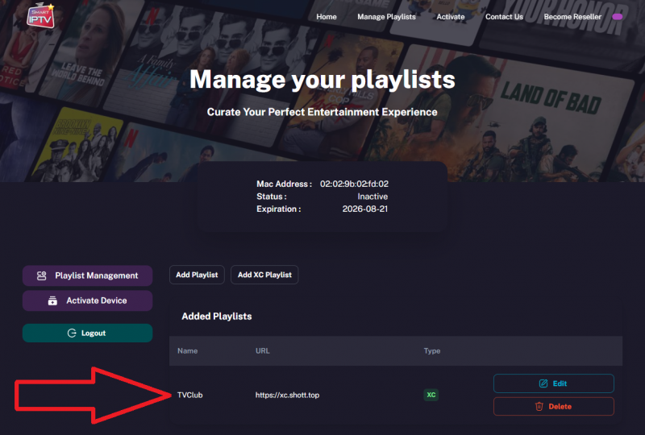
Task: Edit the TVClub playlist
Action: tap(554, 383)
